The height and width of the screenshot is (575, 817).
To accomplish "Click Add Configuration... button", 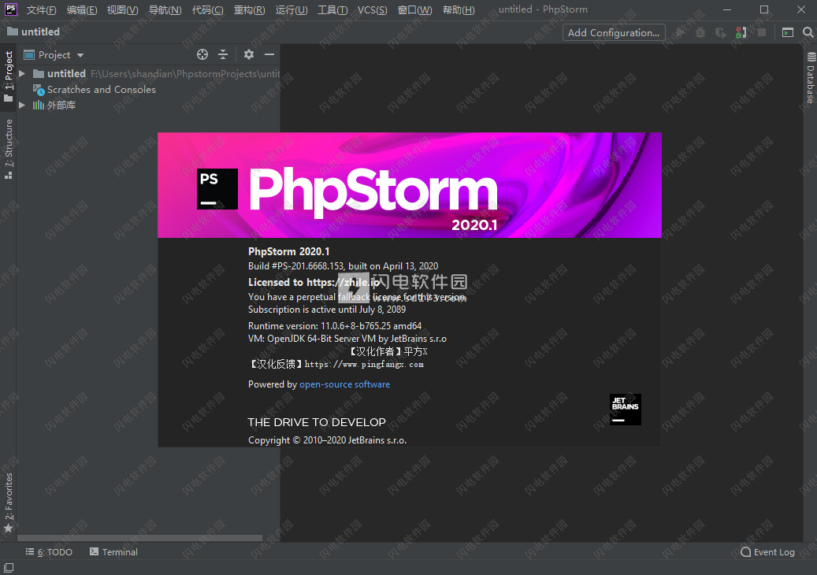I will [x=614, y=32].
